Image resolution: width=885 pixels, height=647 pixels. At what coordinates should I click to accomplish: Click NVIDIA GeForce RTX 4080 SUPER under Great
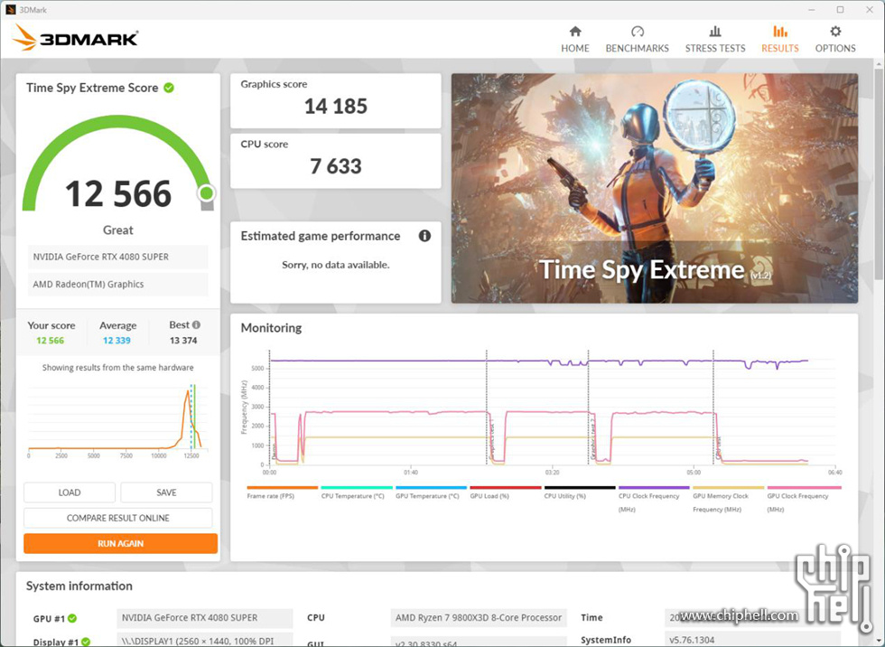pos(118,257)
